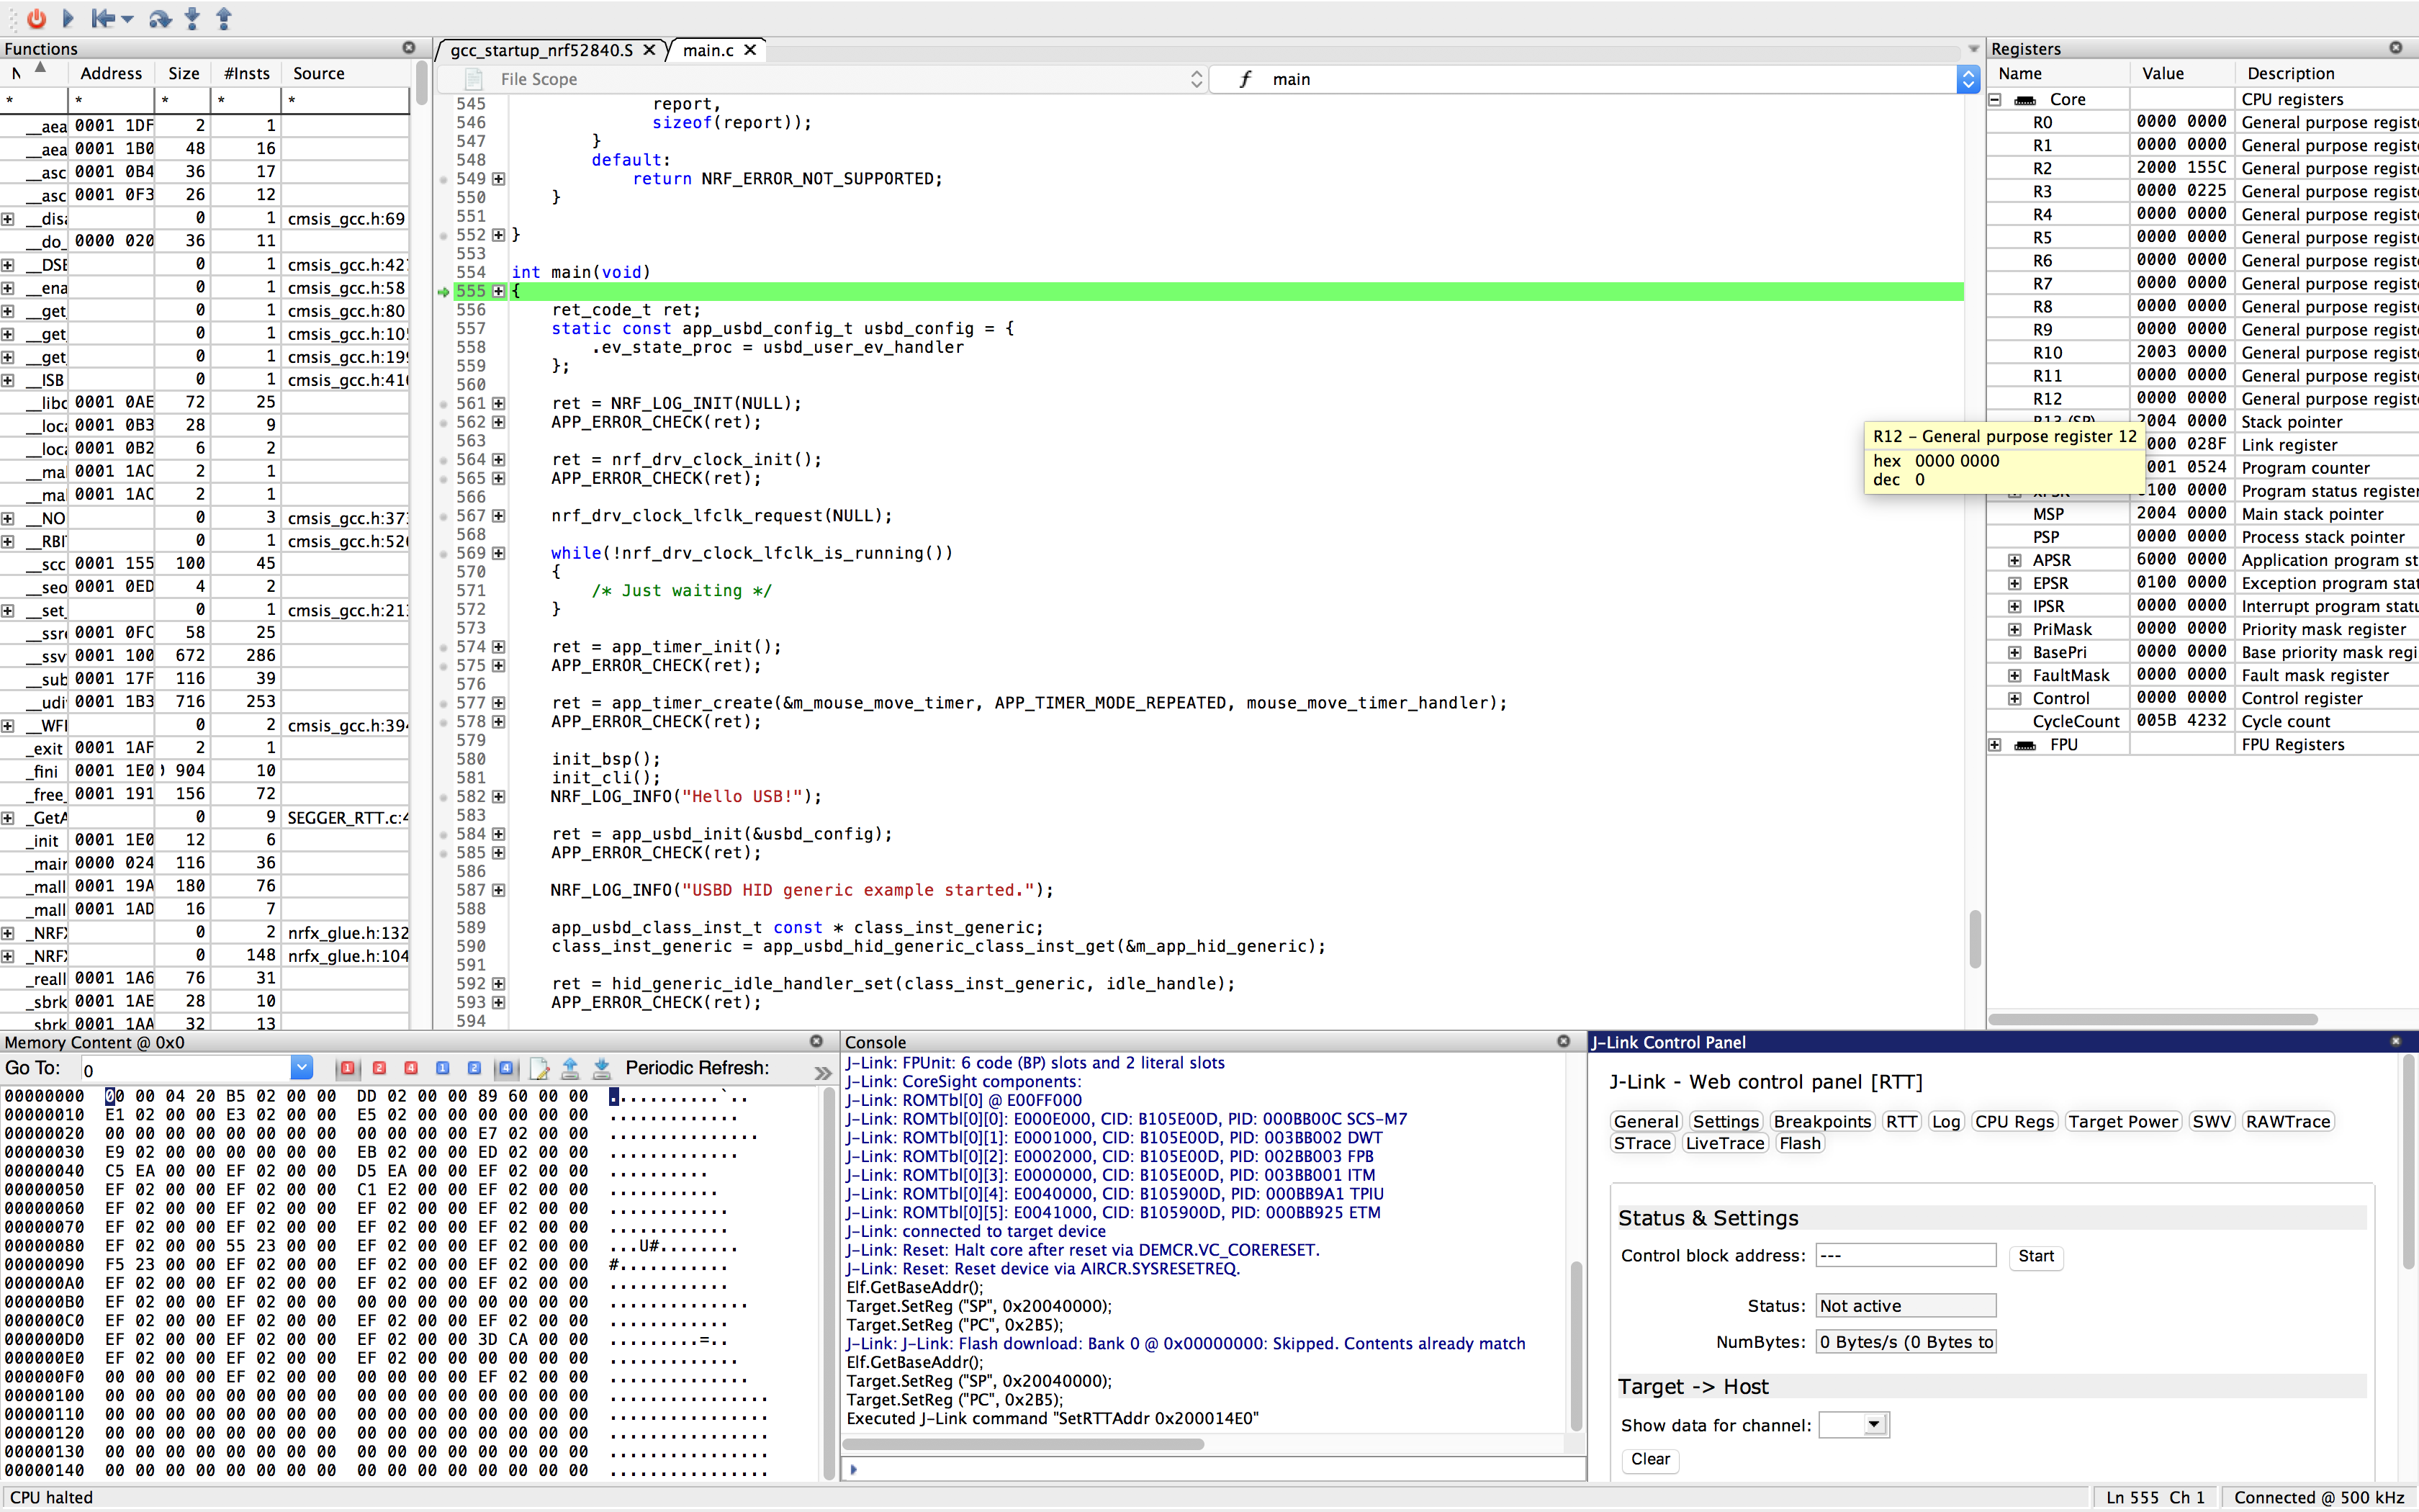Click the memory fill edit icon
The width and height of the screenshot is (2419, 1512).
539,1069
